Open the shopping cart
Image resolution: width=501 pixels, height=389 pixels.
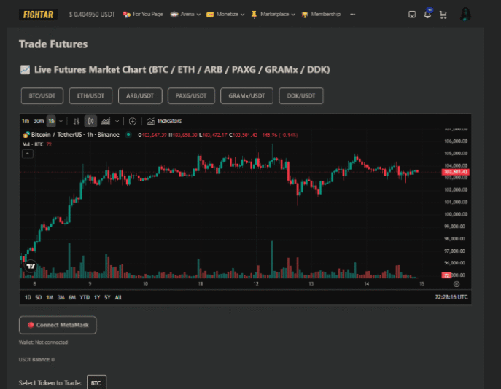[x=443, y=14]
